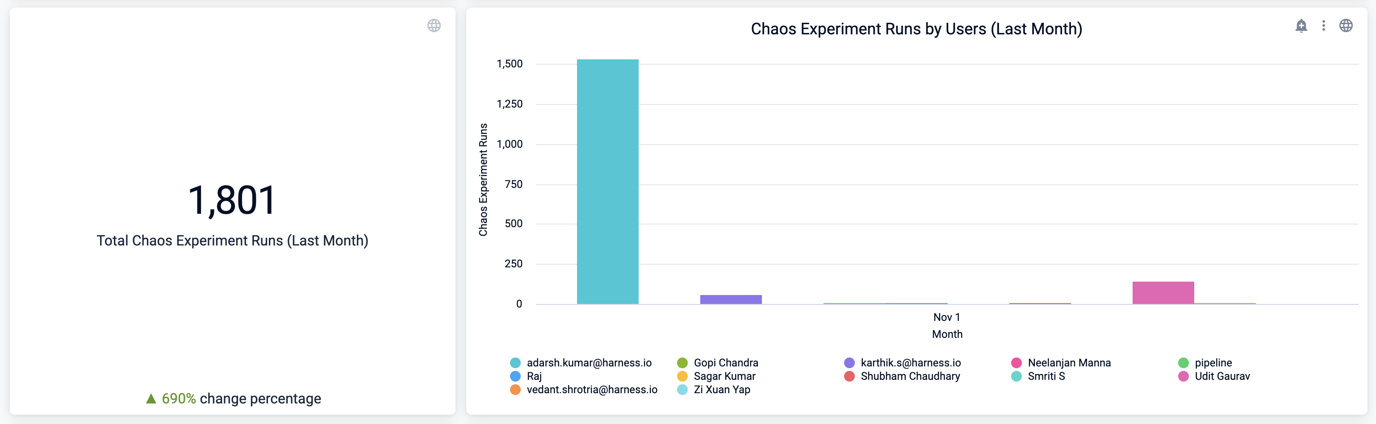Click the pipeline legend color swatch
The height and width of the screenshot is (424, 1376).
(x=1183, y=362)
